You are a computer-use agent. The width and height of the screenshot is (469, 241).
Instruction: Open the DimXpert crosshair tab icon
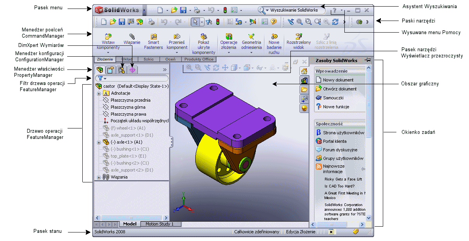pyautogui.click(x=132, y=70)
